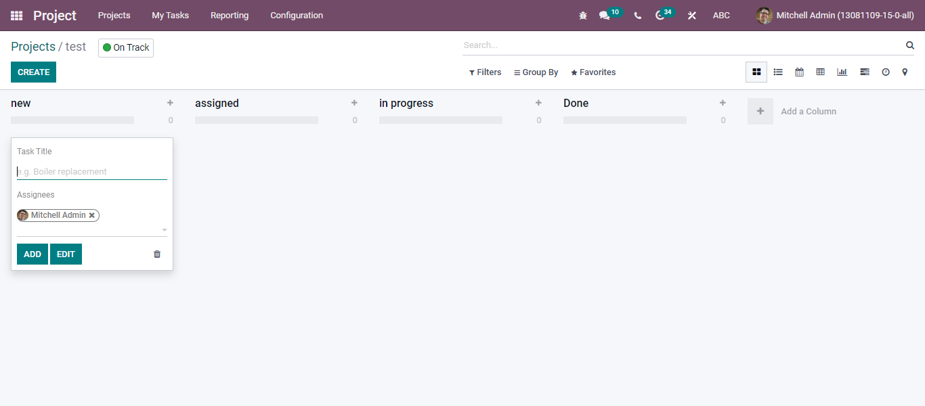Switch to Pivot table view
The height and width of the screenshot is (406, 925).
[820, 72]
